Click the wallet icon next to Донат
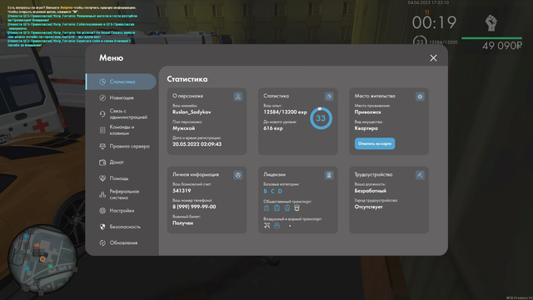This screenshot has height=300, width=533. click(x=102, y=162)
